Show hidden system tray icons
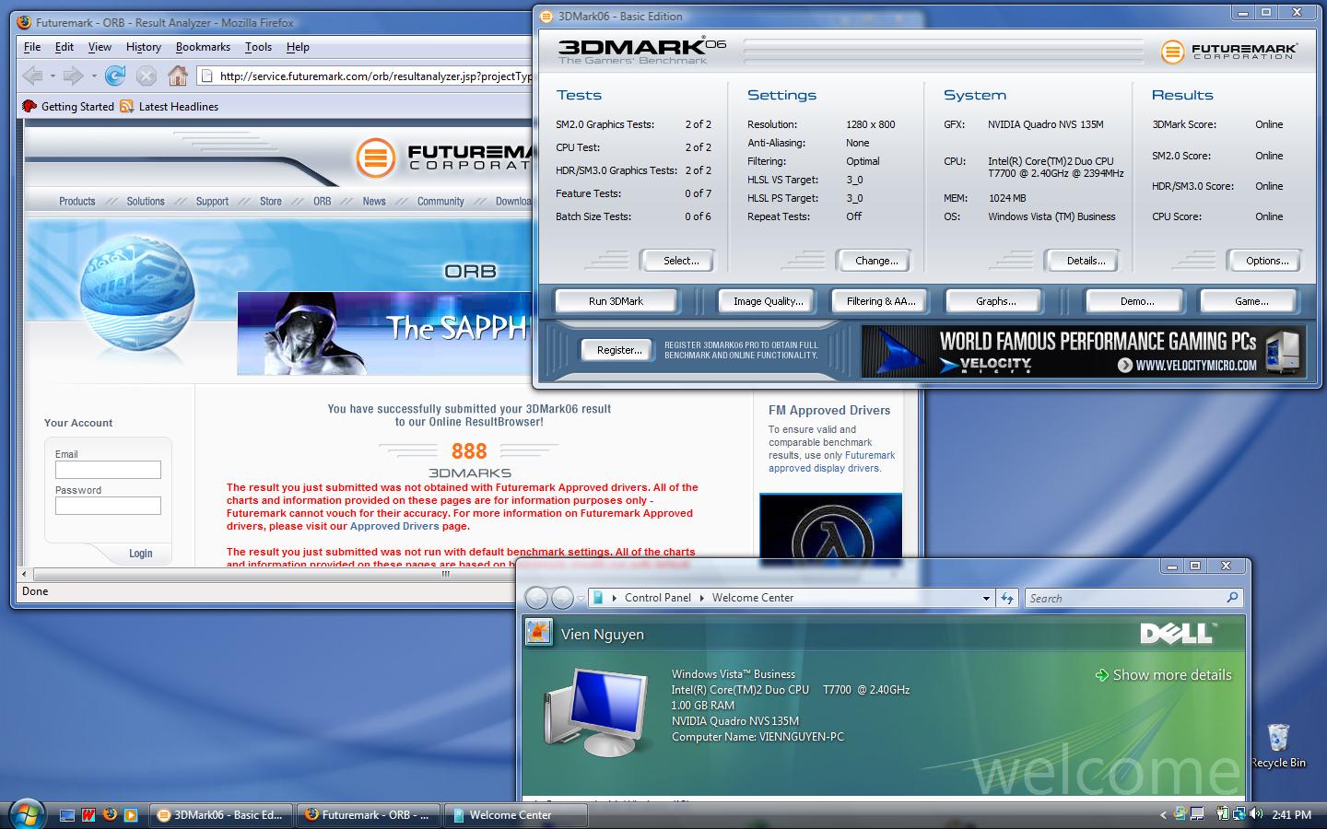This screenshot has width=1327, height=829. coord(1163,815)
